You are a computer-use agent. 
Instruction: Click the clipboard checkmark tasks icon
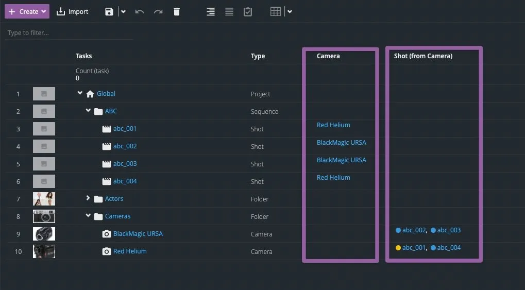point(248,11)
